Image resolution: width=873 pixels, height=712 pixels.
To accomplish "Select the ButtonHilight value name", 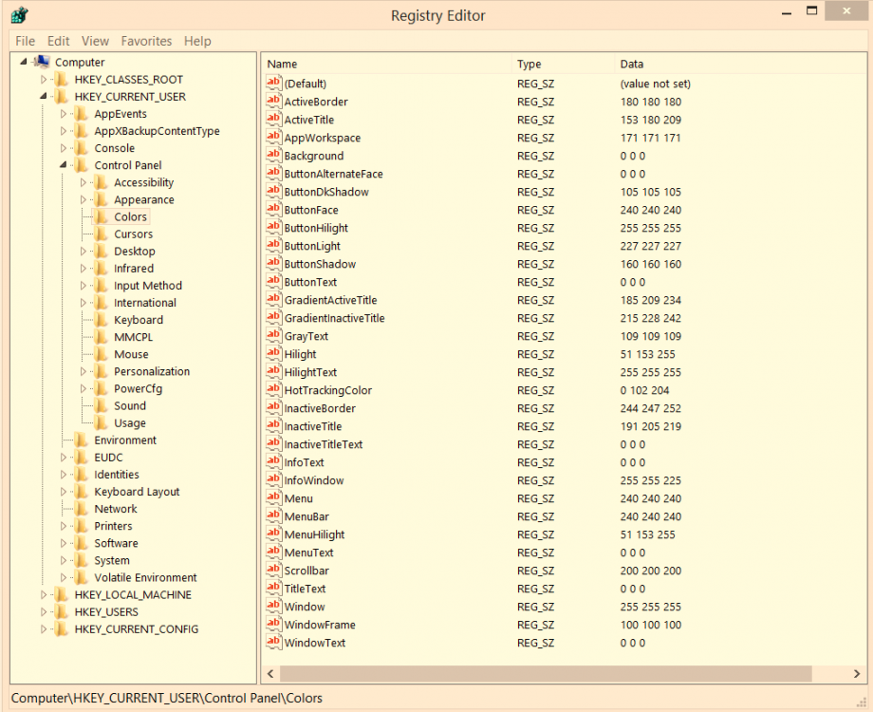I will click(x=316, y=228).
